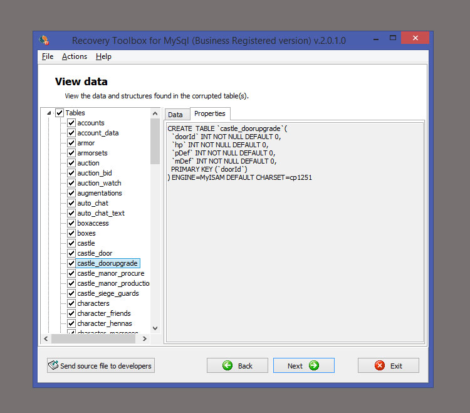Image resolution: width=470 pixels, height=413 pixels.
Task: Open the Help menu
Action: (x=103, y=56)
